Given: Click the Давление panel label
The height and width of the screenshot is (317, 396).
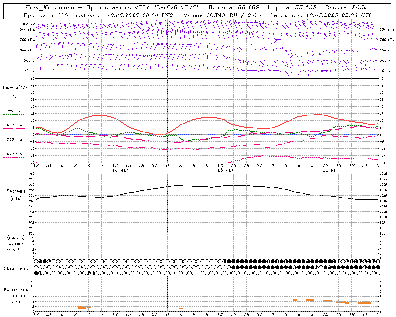Looking at the screenshot, I should coord(16,191).
